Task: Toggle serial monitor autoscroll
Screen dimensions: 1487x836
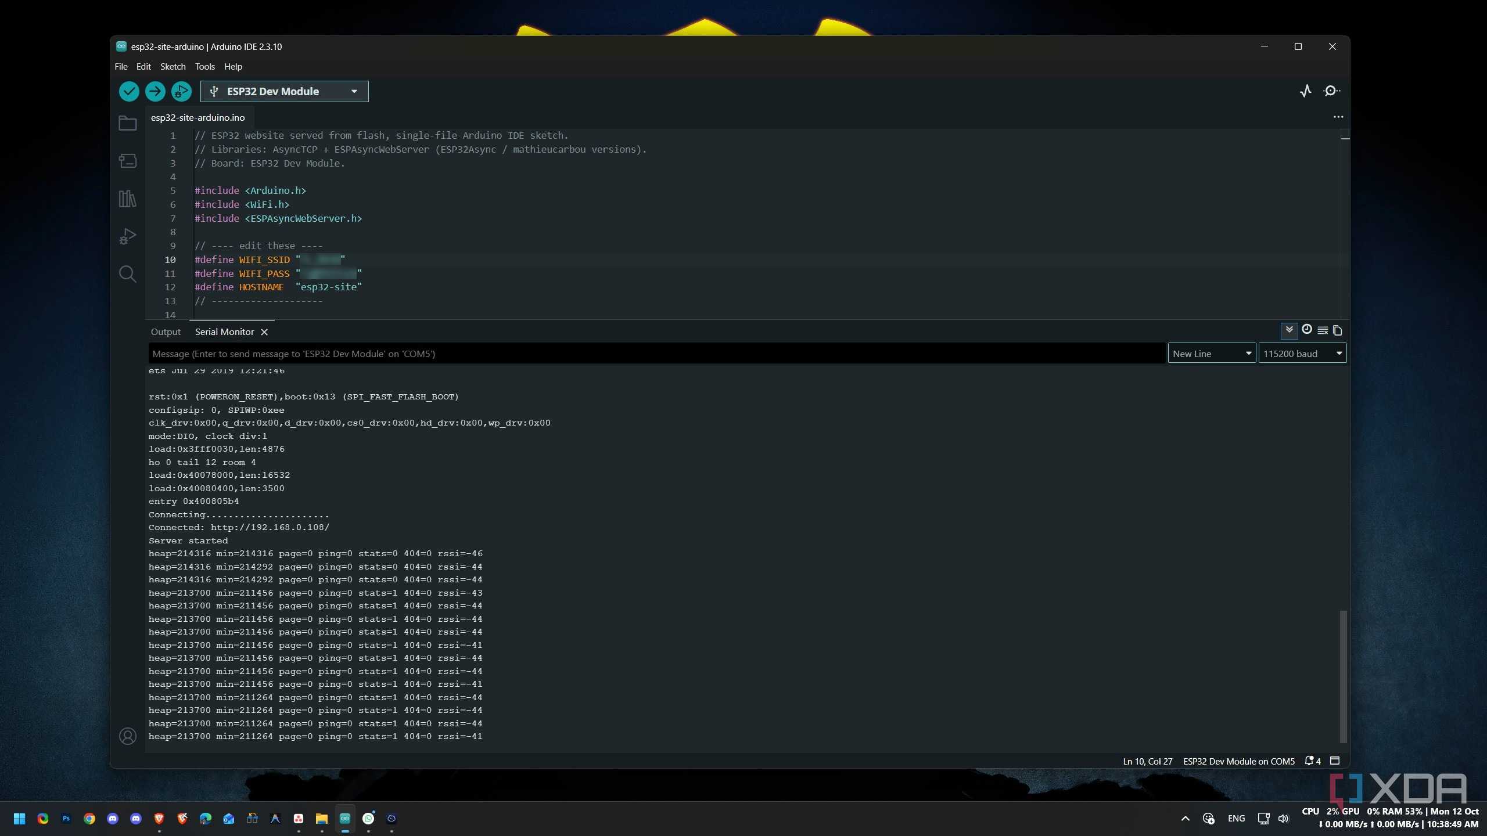Action: pos(1290,330)
